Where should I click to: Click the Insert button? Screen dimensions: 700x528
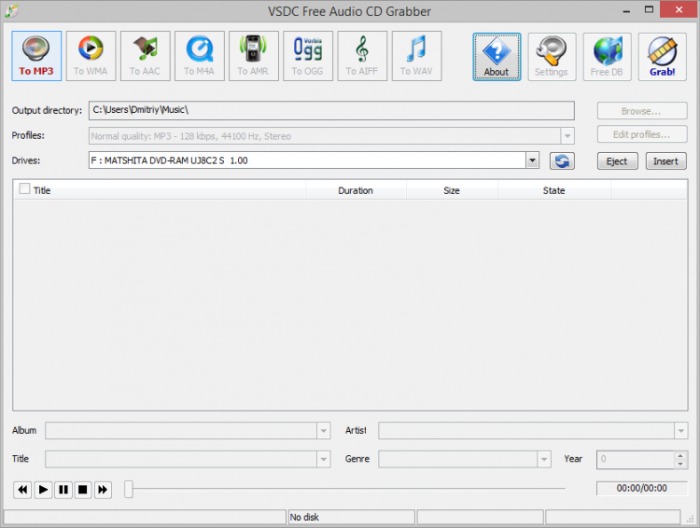point(665,161)
